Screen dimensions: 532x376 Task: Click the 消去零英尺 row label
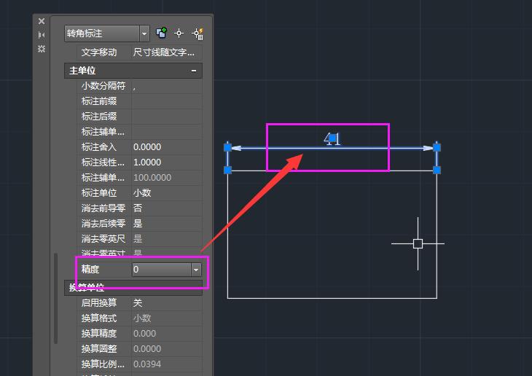point(103,238)
